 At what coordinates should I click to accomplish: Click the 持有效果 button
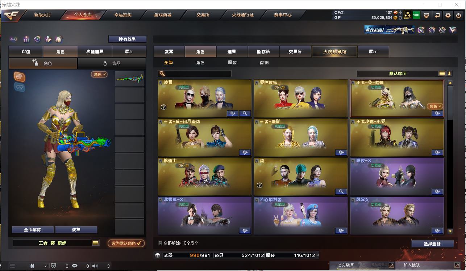pyautogui.click(x=127, y=39)
